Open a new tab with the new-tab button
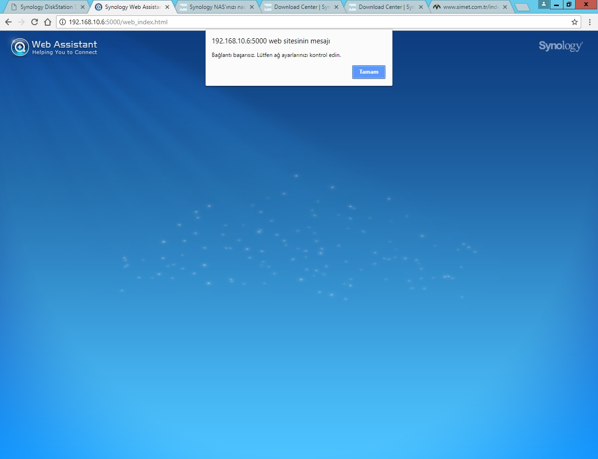Viewport: 598px width, 459px height. pos(522,7)
